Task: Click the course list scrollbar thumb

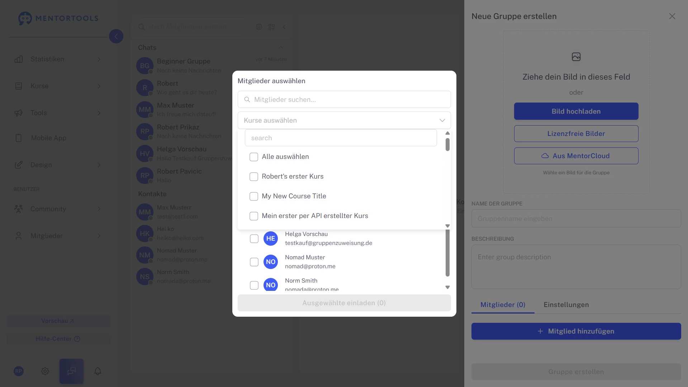Action: coord(447,145)
